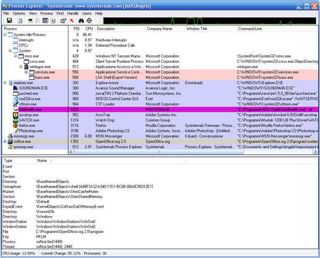This screenshot has width=320, height=258.
Task: Select the DPCs row
Action: [160, 45]
